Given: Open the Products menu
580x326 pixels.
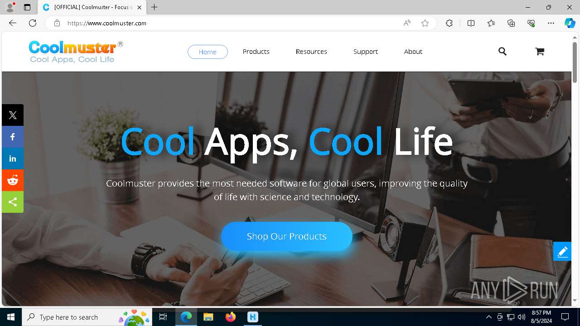Looking at the screenshot, I should tap(256, 52).
